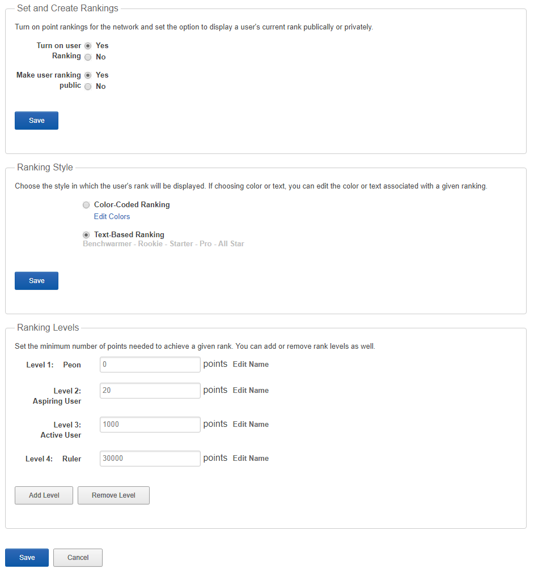Select No for Turn on user Ranking
This screenshot has height=582, width=534.
point(88,57)
